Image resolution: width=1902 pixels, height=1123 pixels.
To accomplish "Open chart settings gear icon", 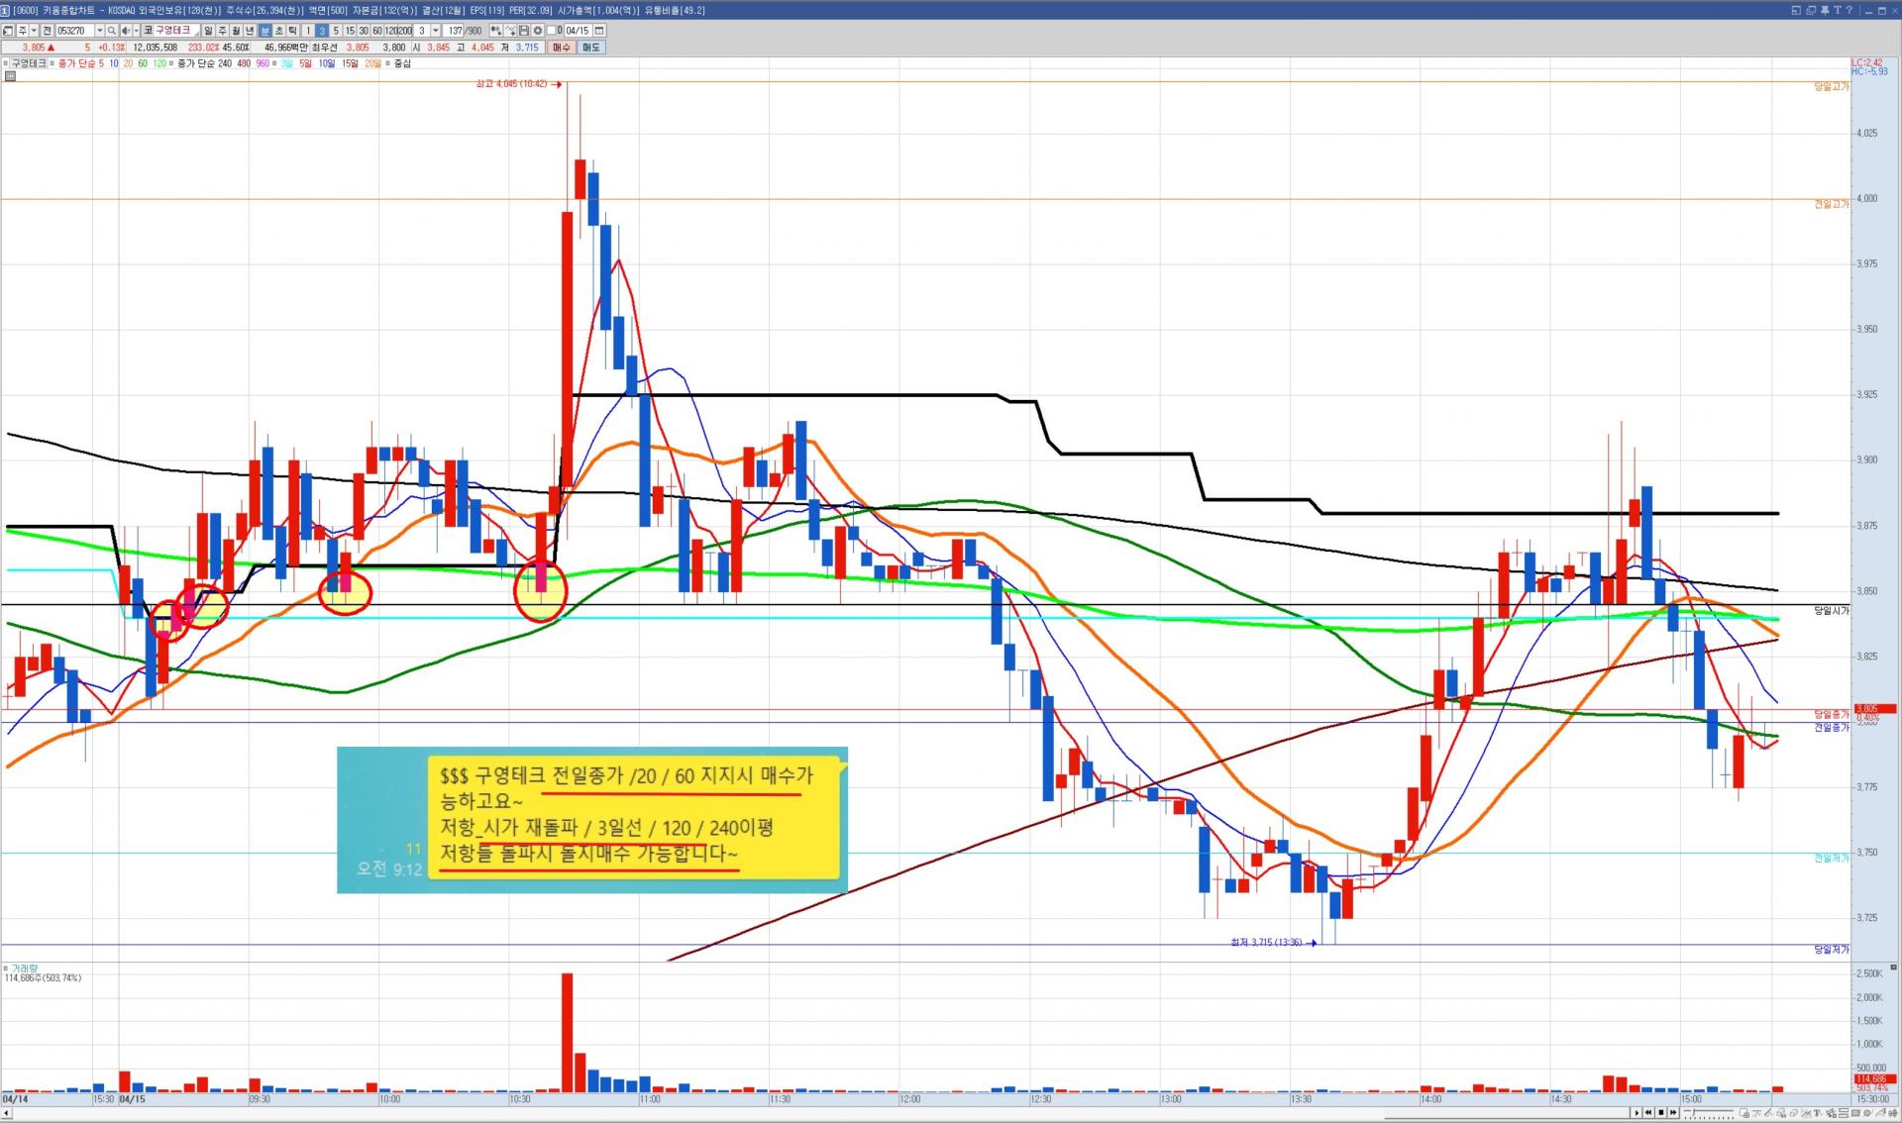I will [538, 31].
